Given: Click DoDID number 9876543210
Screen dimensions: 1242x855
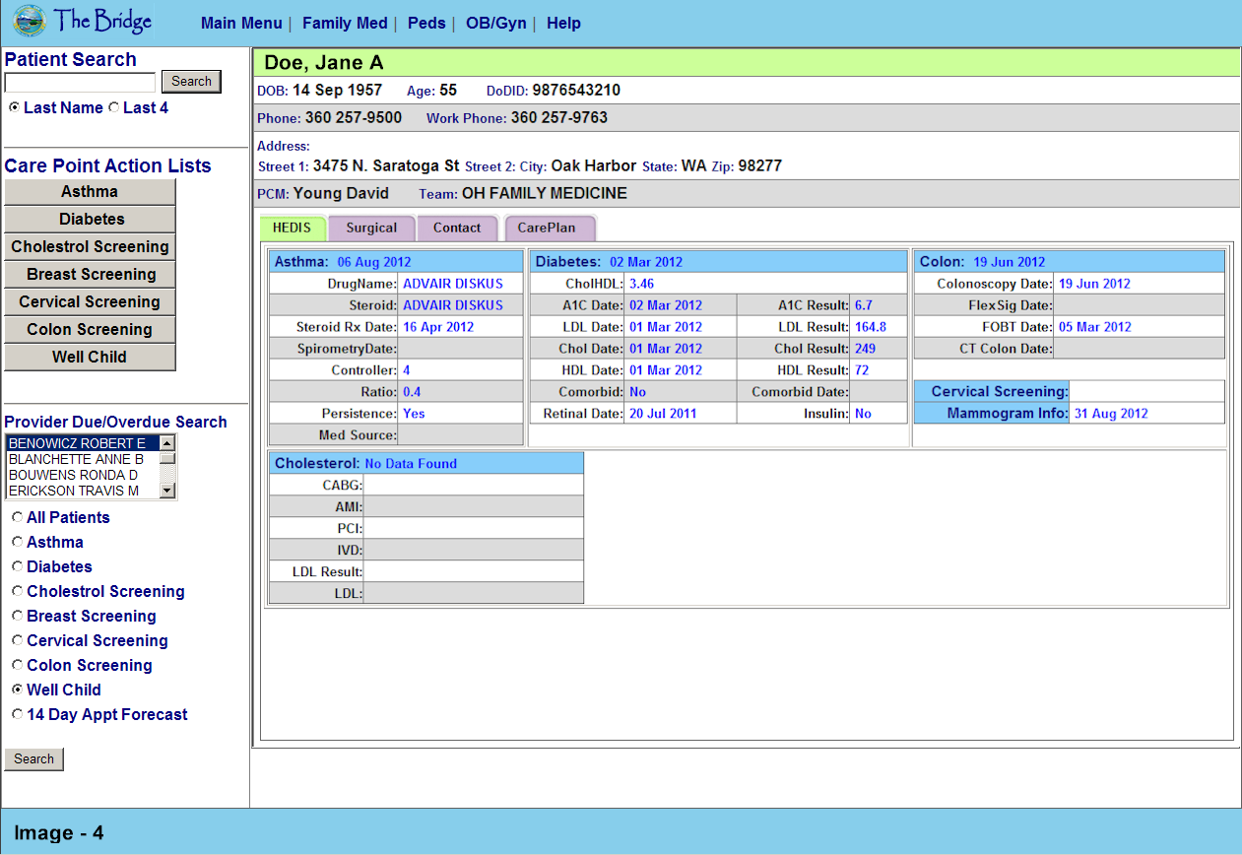Looking at the screenshot, I should pyautogui.click(x=577, y=91).
